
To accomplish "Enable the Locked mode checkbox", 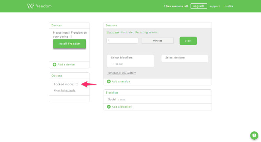I will click(x=77, y=84).
